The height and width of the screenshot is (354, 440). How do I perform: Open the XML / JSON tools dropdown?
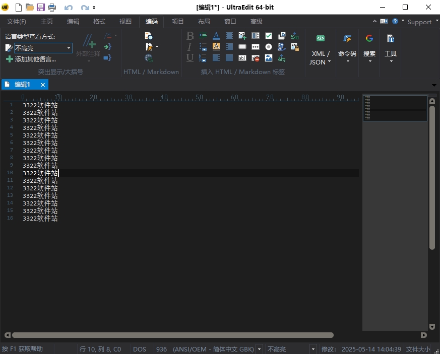[320, 57]
